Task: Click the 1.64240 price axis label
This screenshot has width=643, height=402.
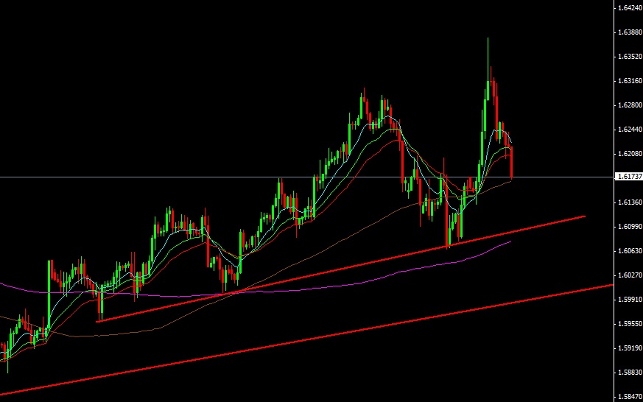Action: point(630,8)
